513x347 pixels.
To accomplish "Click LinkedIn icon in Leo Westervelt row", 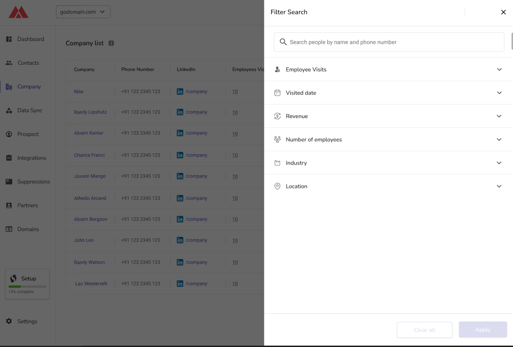I will coord(180,284).
